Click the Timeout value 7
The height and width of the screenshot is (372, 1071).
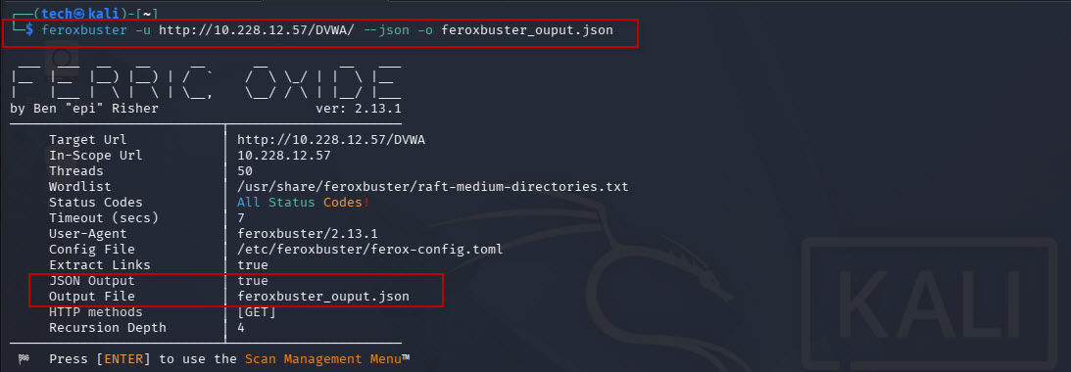pyautogui.click(x=241, y=218)
